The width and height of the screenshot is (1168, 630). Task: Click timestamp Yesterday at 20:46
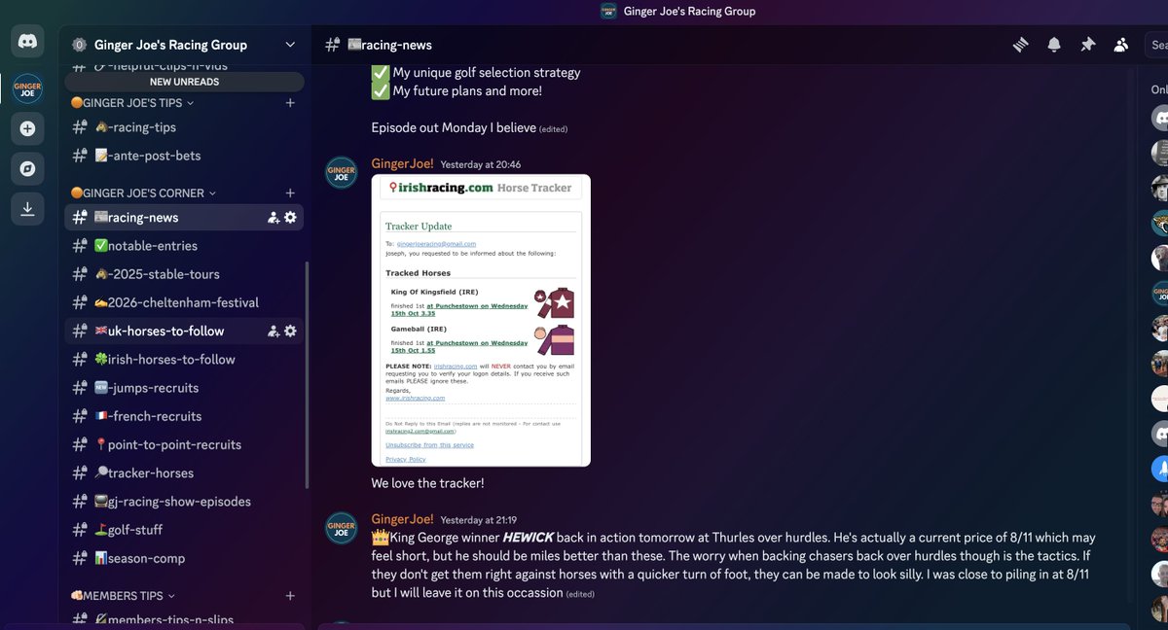click(481, 165)
